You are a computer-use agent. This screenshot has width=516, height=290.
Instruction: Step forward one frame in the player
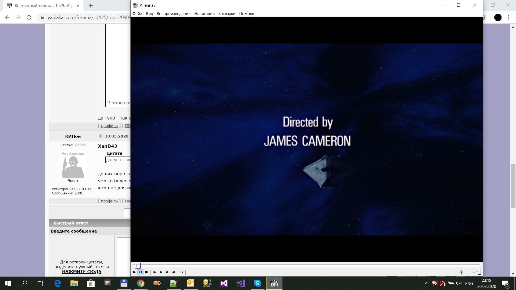coord(182,272)
